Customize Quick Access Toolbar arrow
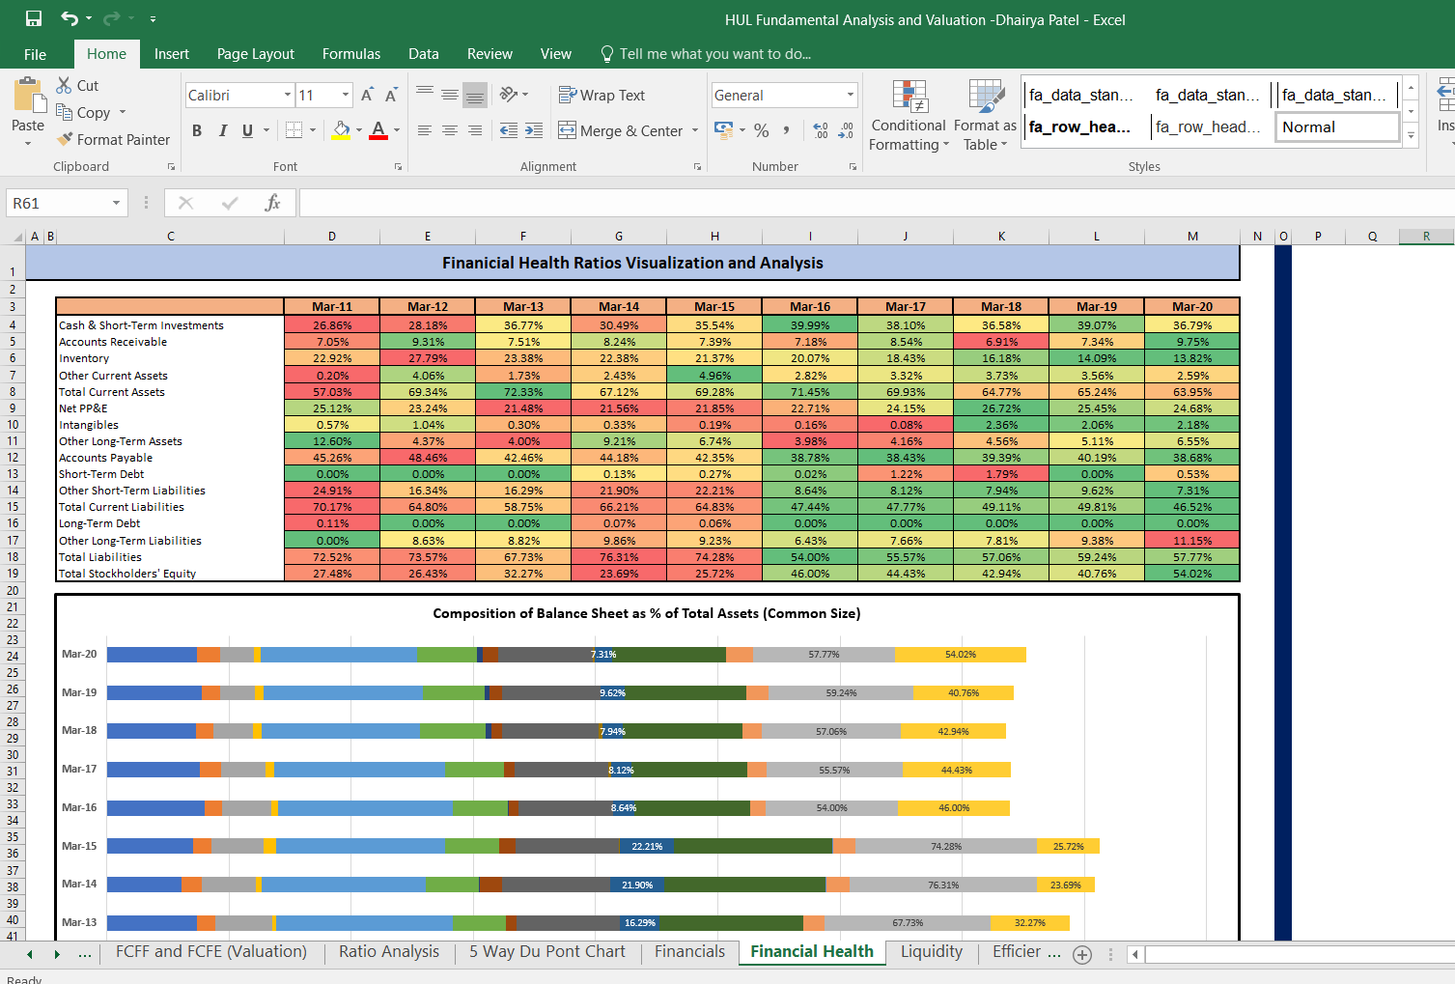 pyautogui.click(x=153, y=19)
